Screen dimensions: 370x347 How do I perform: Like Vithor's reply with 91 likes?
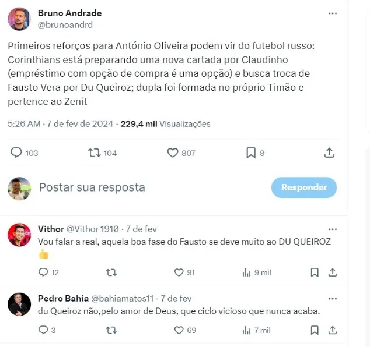pos(179,272)
